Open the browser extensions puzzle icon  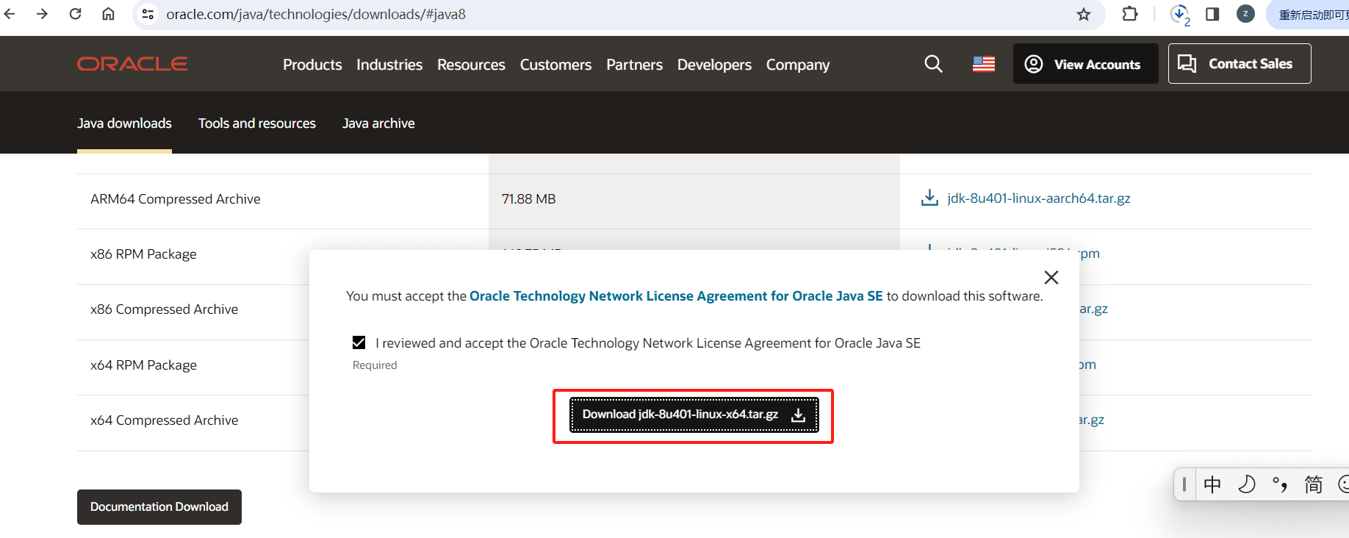[1130, 14]
